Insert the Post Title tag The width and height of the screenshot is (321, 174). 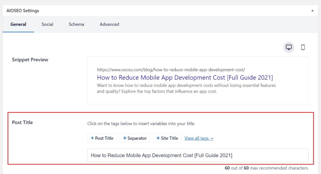[102, 138]
